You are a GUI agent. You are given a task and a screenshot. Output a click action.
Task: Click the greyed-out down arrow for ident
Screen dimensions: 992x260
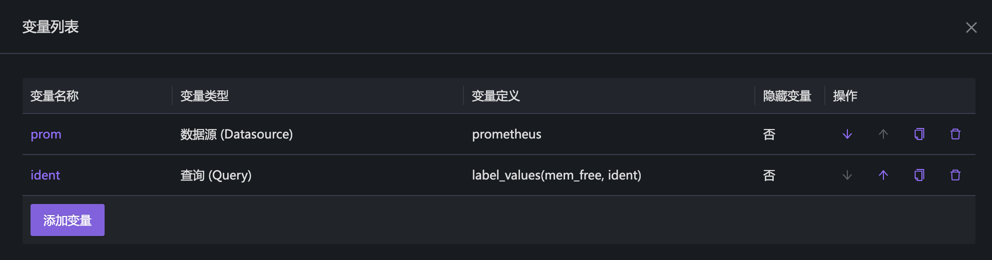847,175
